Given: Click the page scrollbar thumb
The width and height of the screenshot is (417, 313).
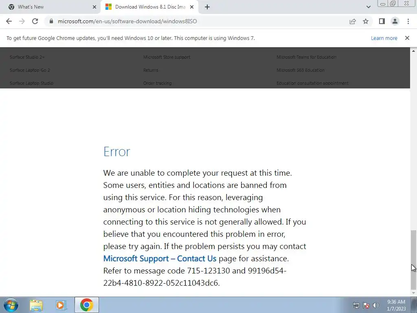Looking at the screenshot, I should [x=413, y=260].
